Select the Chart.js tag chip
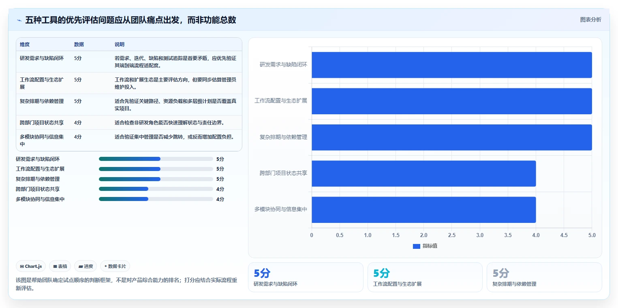Screen dimensions: 618x308 (31, 266)
